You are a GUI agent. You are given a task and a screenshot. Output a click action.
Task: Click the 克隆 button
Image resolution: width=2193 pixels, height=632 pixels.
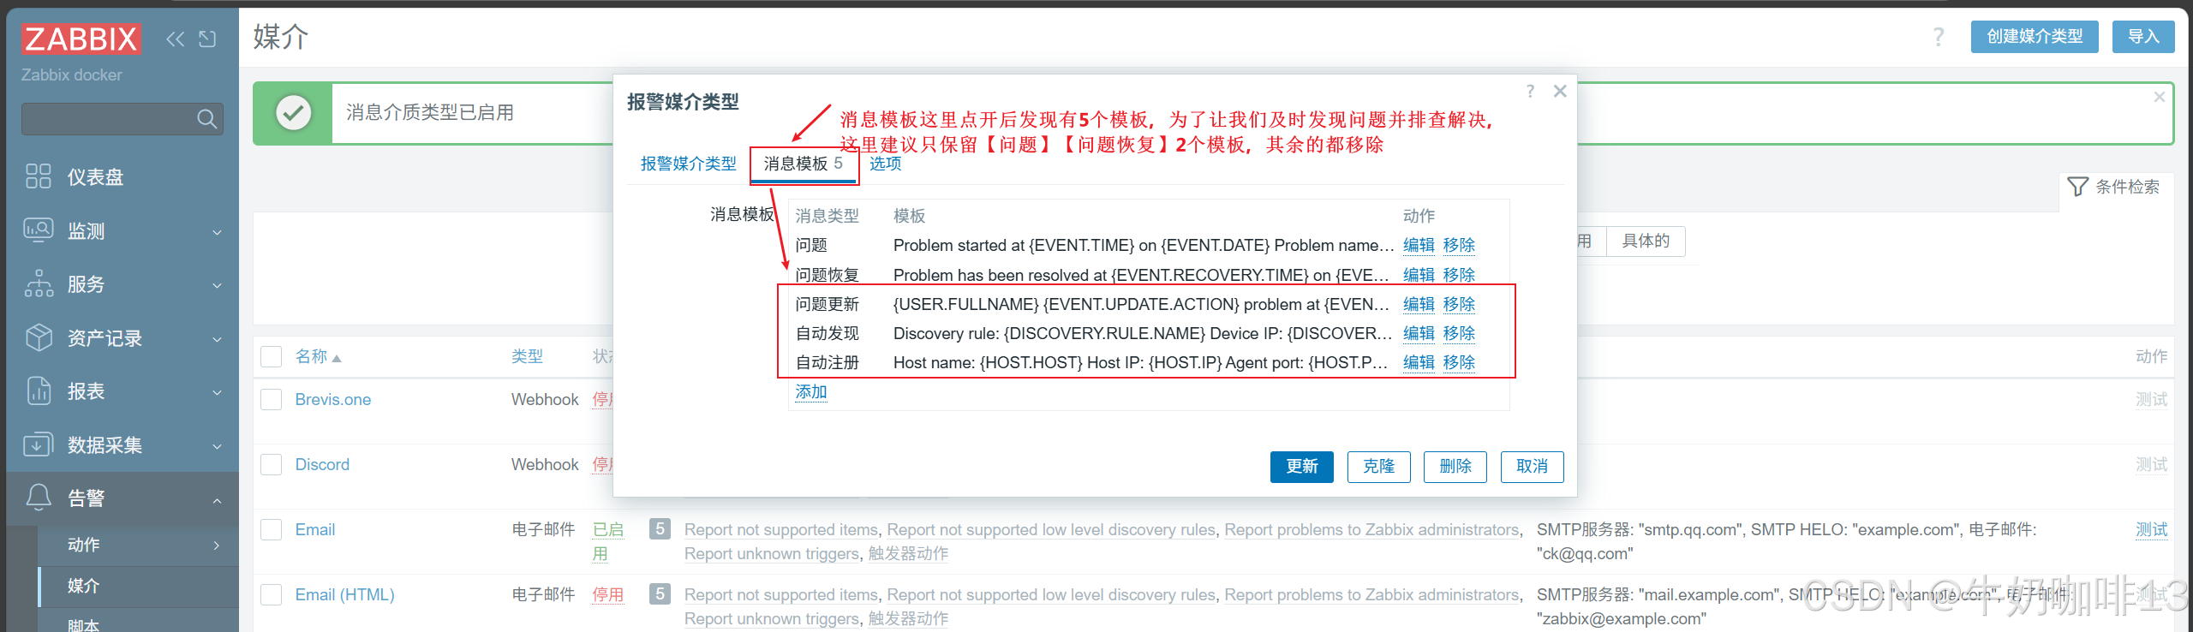1378,467
